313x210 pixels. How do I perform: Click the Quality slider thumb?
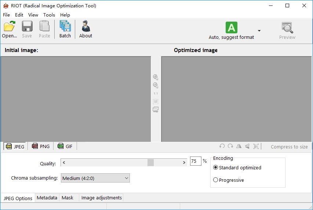(151, 162)
